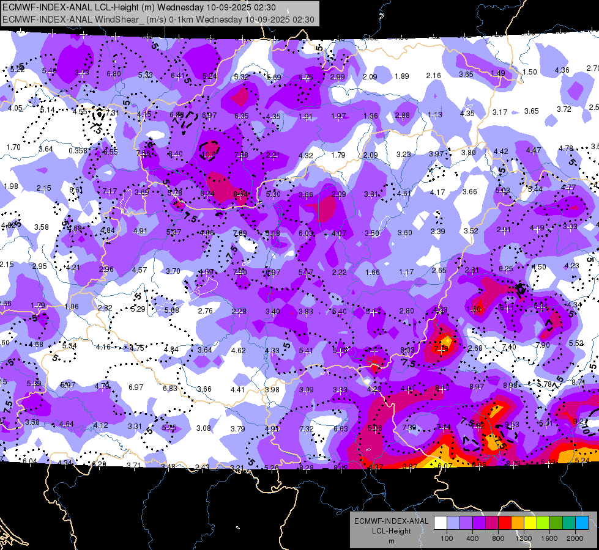Click the 5.29 map value
This screenshot has width=599, height=550.
[x=138, y=309]
